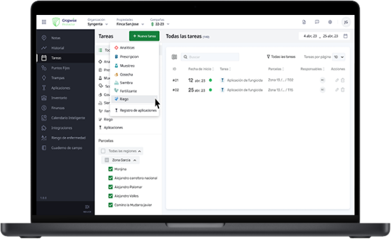Toggle Zona Garcia checkbox
Screen dimensions: 391x239
tap(107, 160)
